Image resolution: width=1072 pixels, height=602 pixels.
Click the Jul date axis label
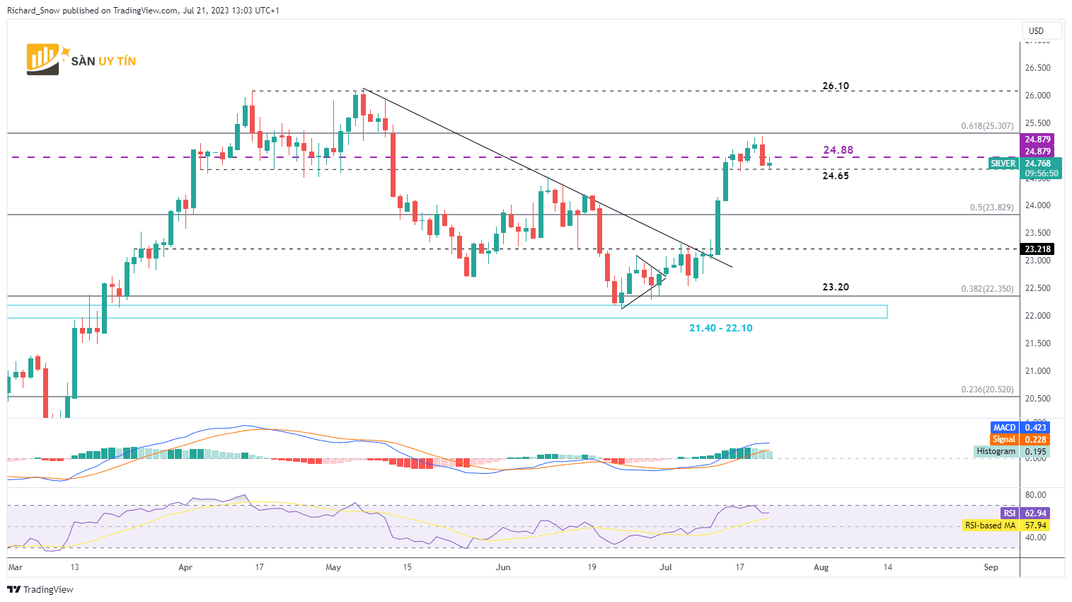665,567
